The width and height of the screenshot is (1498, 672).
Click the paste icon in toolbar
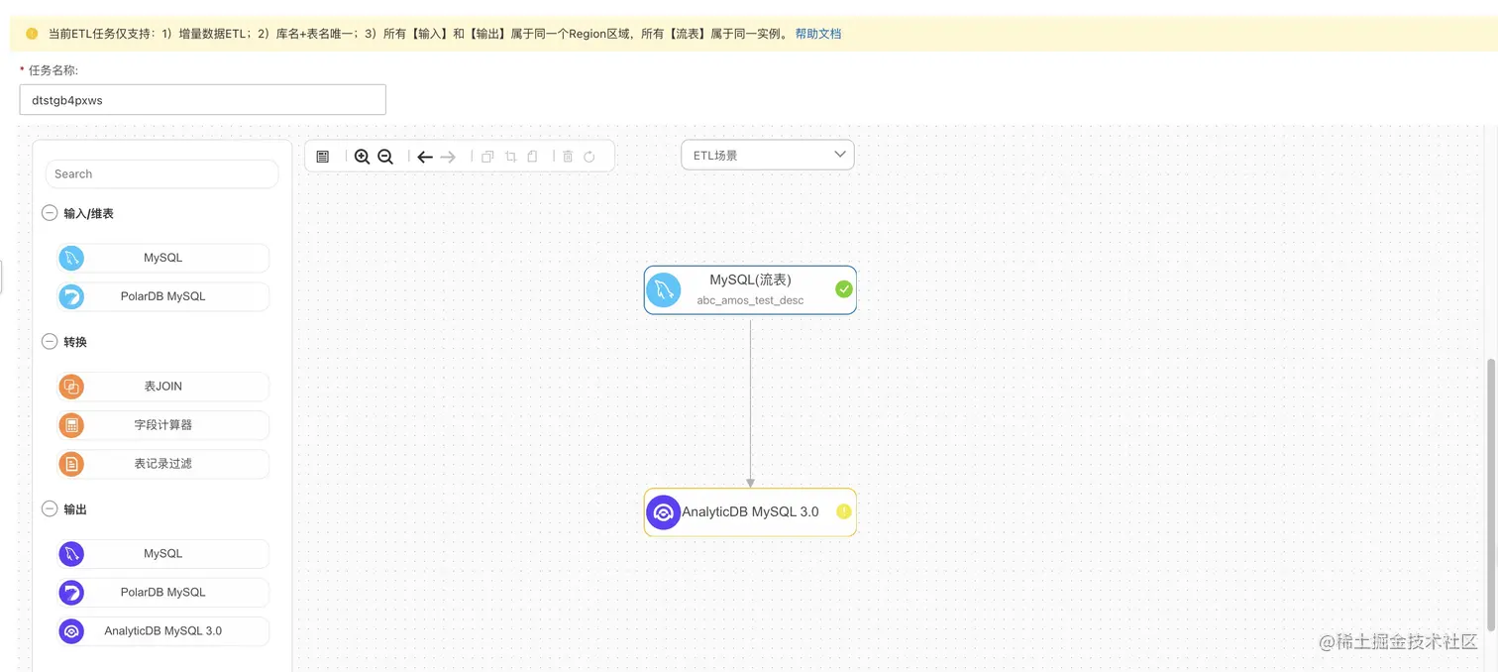532,157
